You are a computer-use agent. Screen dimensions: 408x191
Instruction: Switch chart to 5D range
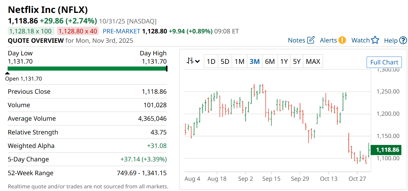coord(225,62)
